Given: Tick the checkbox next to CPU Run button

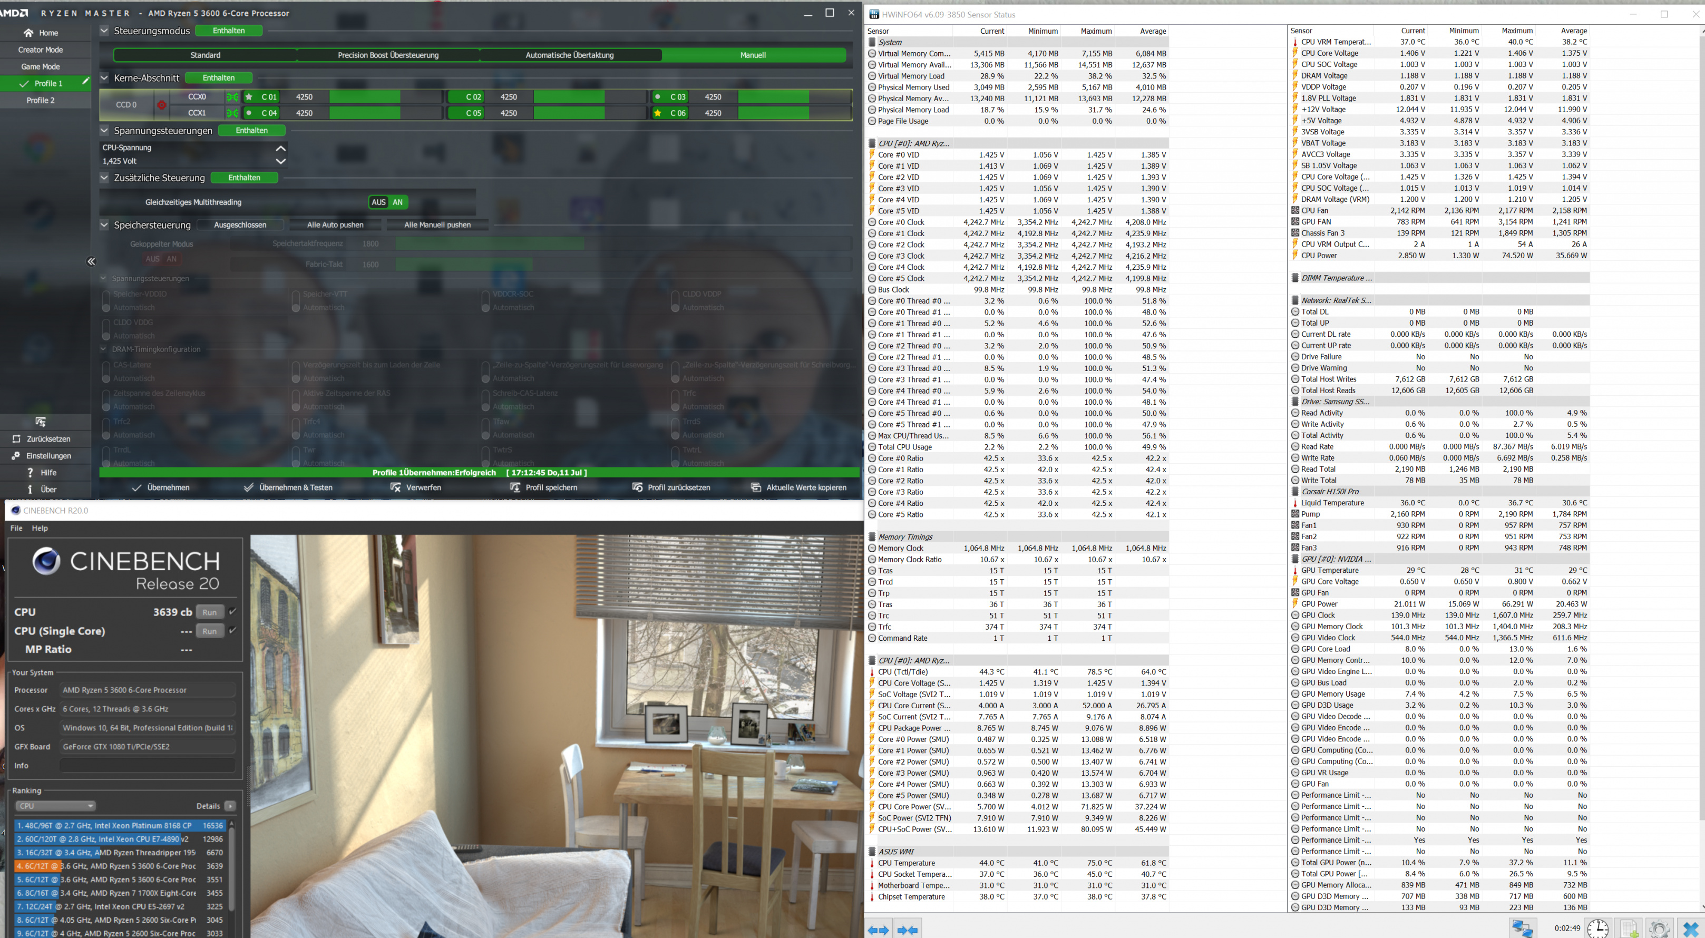Looking at the screenshot, I should [232, 612].
